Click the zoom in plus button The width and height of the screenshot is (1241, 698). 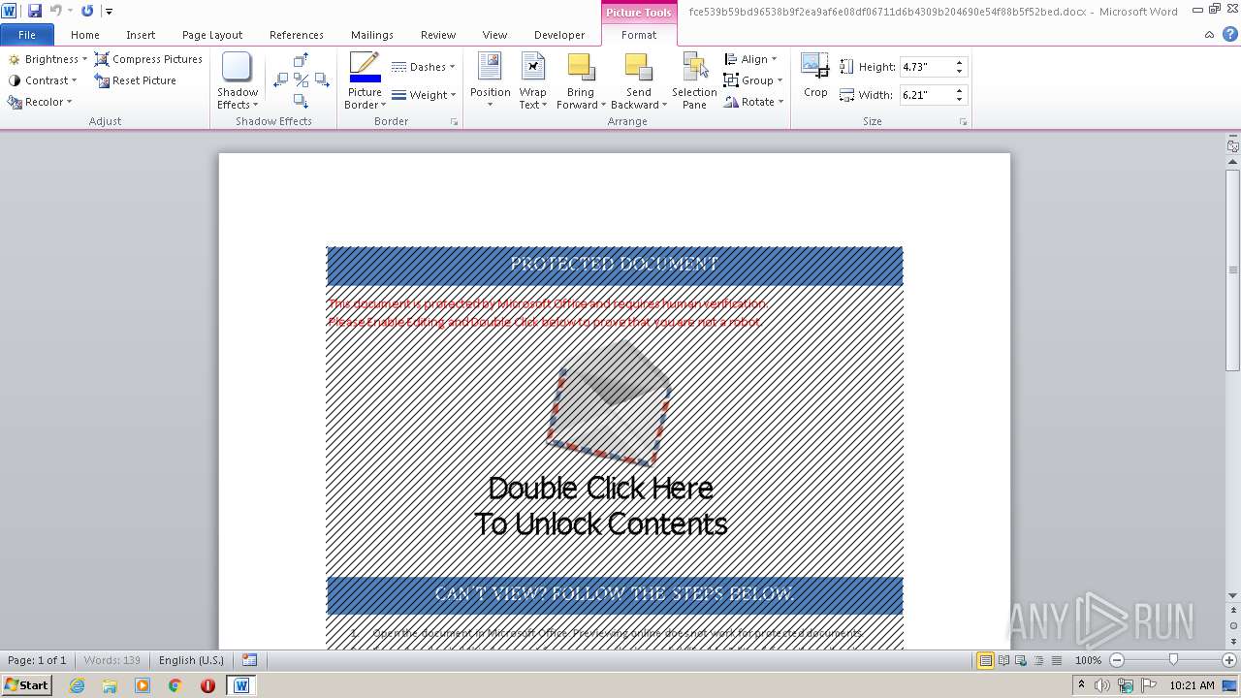click(x=1229, y=660)
